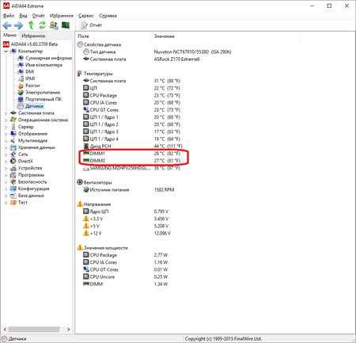The image size is (356, 343).
Task: Click the green Up arrow toolbar icon
Action: point(31,25)
